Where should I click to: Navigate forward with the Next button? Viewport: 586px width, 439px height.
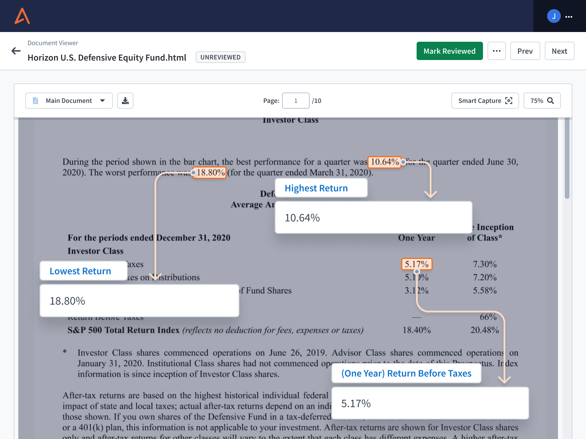point(559,51)
